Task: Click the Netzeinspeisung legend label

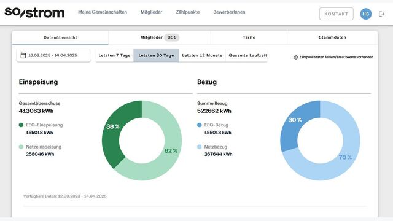Action: (x=44, y=147)
